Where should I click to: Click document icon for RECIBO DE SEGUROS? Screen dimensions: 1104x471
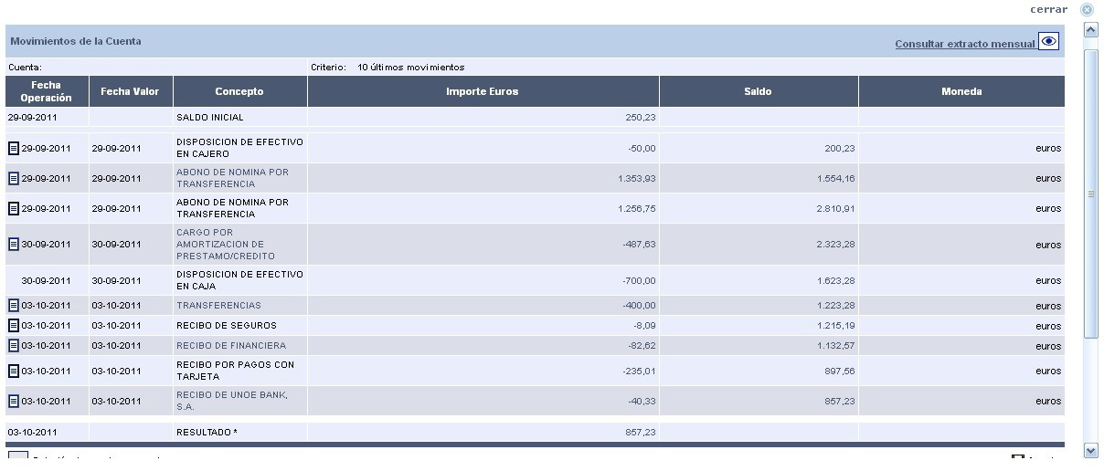(13, 325)
